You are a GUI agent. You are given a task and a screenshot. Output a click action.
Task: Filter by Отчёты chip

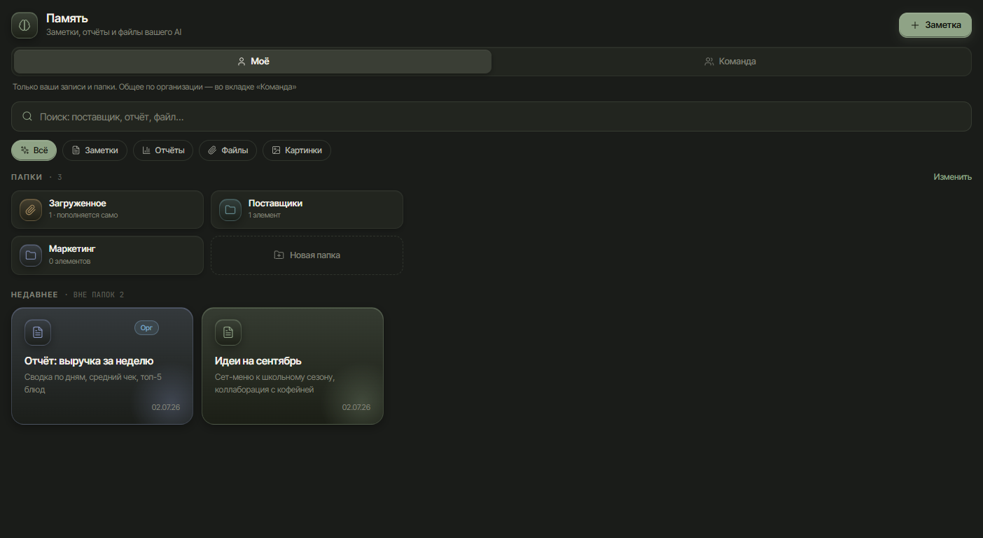163,150
